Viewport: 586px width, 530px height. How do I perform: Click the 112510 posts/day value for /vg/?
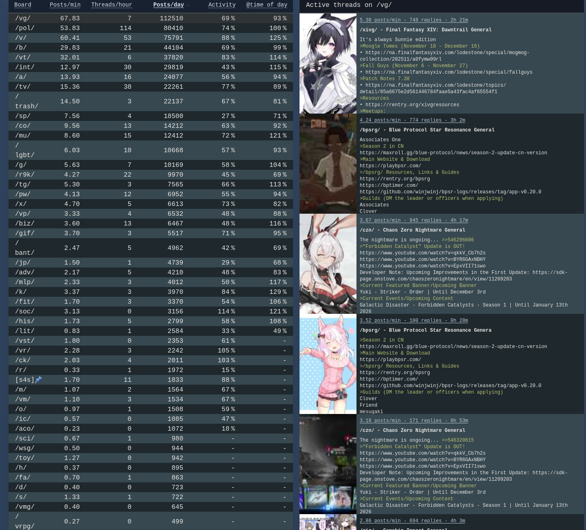171,18
